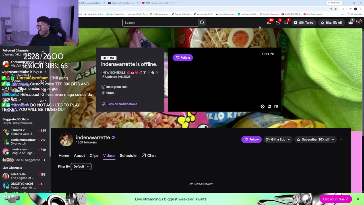The image size is (364, 205).
Task: Open the Prime loot crown icon with badge 40
Action: click(x=269, y=22)
